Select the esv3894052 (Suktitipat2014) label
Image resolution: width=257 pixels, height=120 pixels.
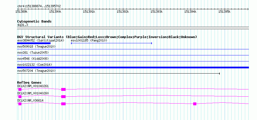41,40
